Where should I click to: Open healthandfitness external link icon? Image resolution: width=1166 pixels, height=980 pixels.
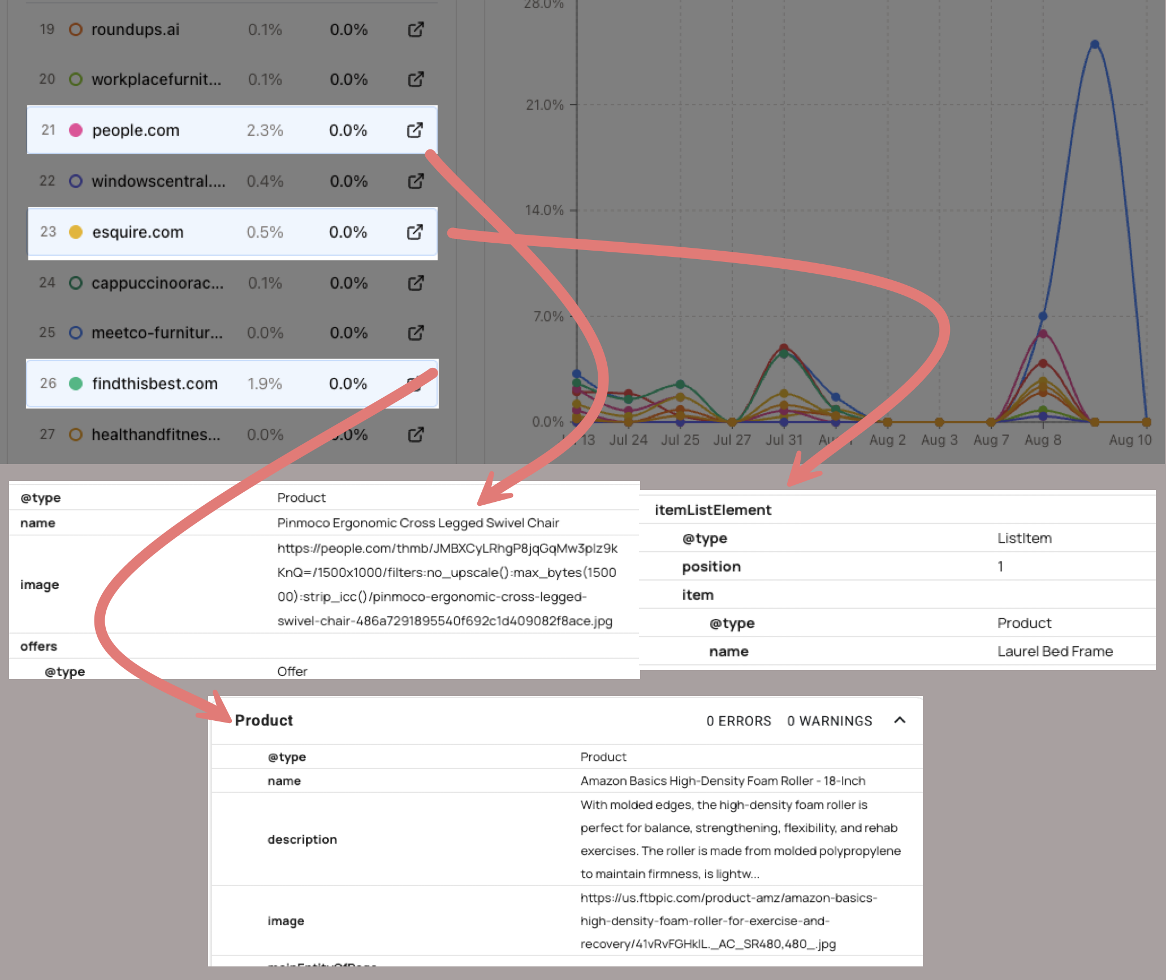pyautogui.click(x=416, y=434)
